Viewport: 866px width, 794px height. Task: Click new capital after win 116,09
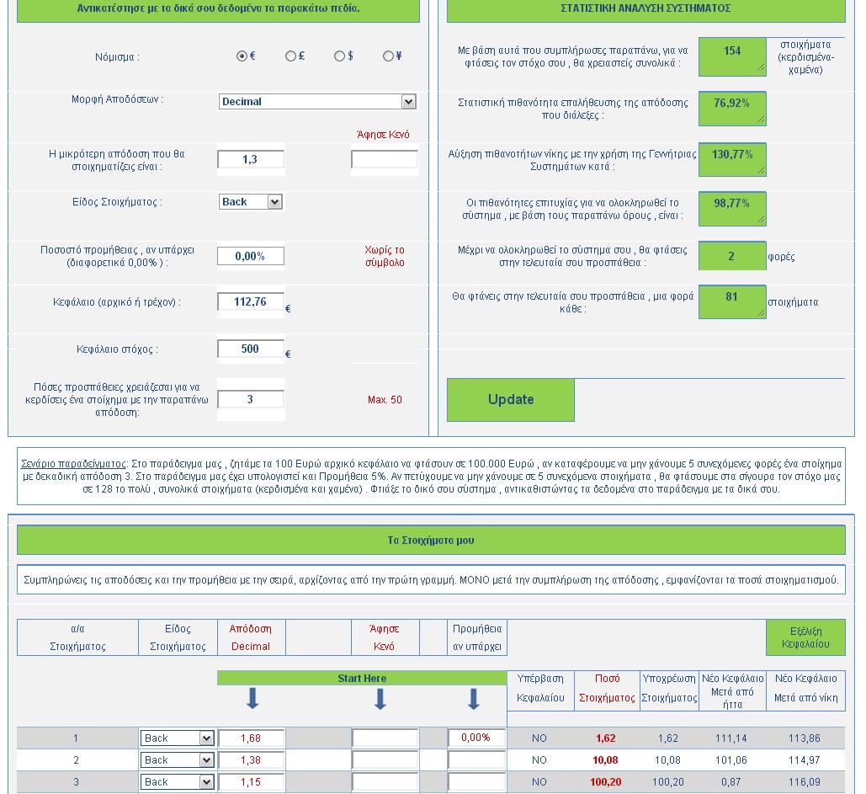click(805, 782)
